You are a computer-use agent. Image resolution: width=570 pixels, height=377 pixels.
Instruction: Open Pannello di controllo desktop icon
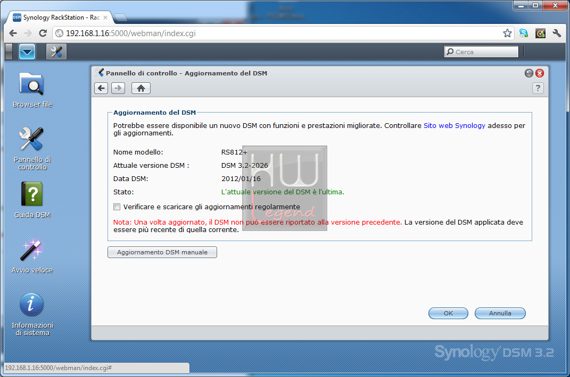32,148
